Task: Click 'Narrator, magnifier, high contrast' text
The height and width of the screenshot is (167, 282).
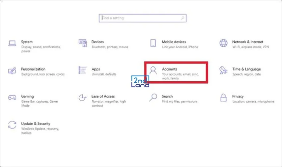Action: (108, 103)
